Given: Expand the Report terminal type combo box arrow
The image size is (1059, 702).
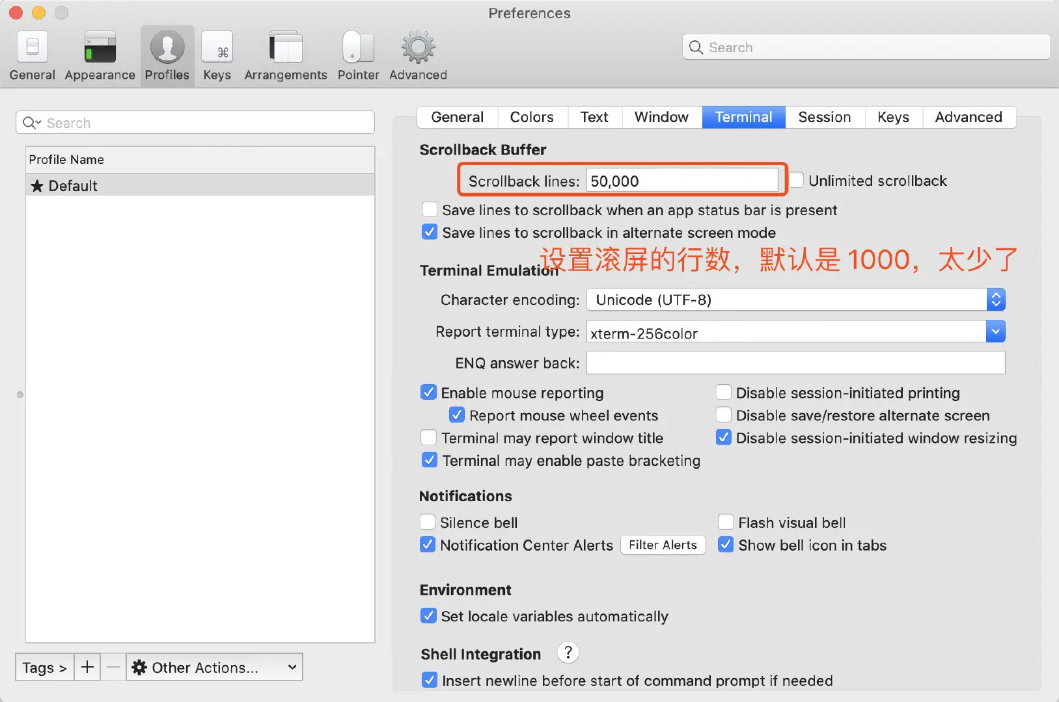Looking at the screenshot, I should [x=995, y=331].
